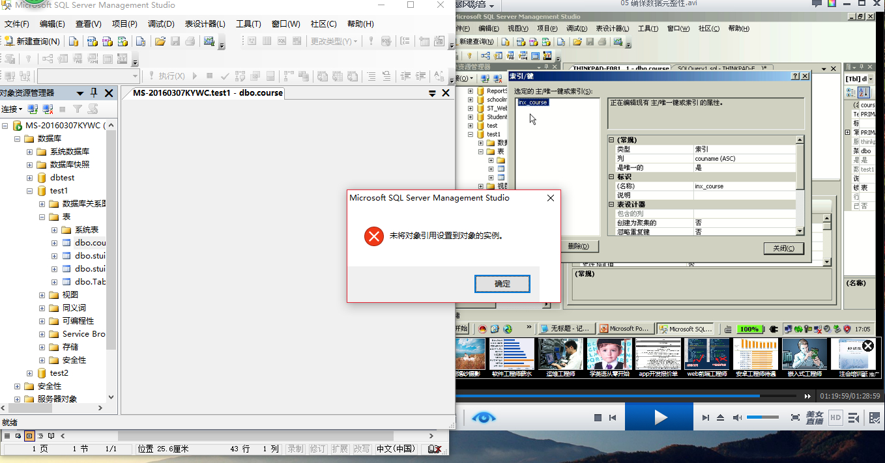The height and width of the screenshot is (463, 885).
Task: Click the fullscreen icon in video player
Action: coord(795,417)
